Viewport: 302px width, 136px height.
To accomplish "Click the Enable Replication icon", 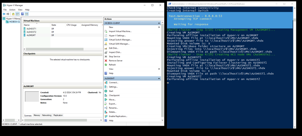I will (106, 116).
